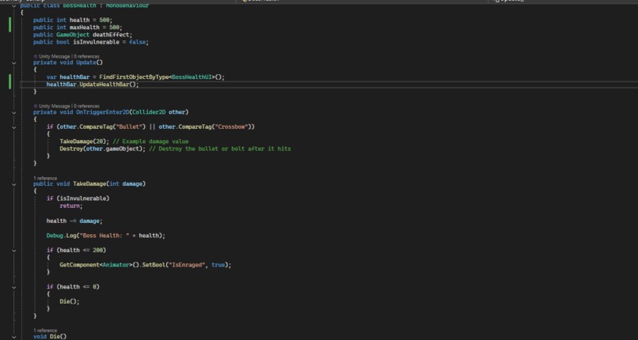Open '1 reference' CodeLens above Die

tap(45, 331)
